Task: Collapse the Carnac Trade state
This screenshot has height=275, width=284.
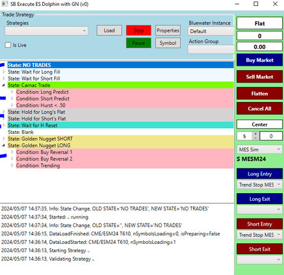Action: tap(4, 85)
